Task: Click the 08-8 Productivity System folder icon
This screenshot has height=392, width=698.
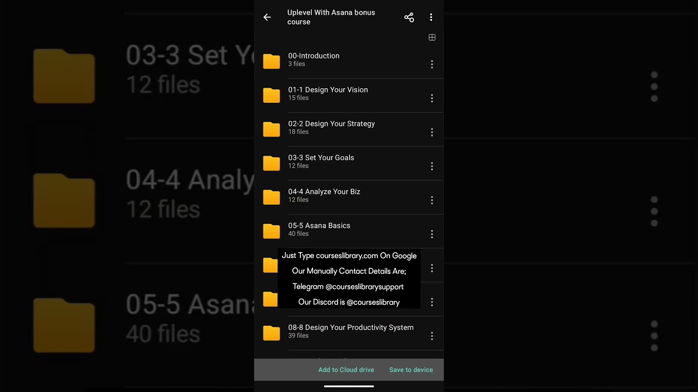Action: point(272,333)
